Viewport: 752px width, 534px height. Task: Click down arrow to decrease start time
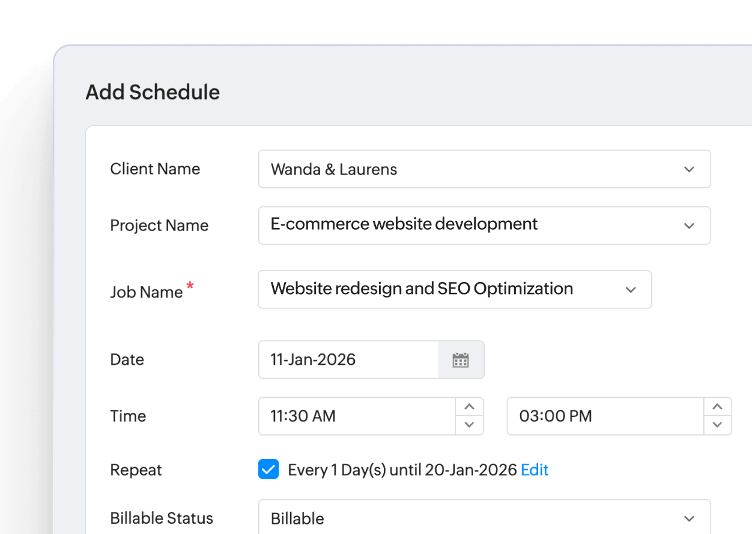coord(469,425)
